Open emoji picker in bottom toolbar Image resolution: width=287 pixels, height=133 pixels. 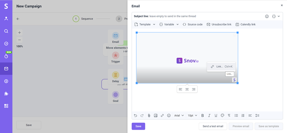point(169,115)
